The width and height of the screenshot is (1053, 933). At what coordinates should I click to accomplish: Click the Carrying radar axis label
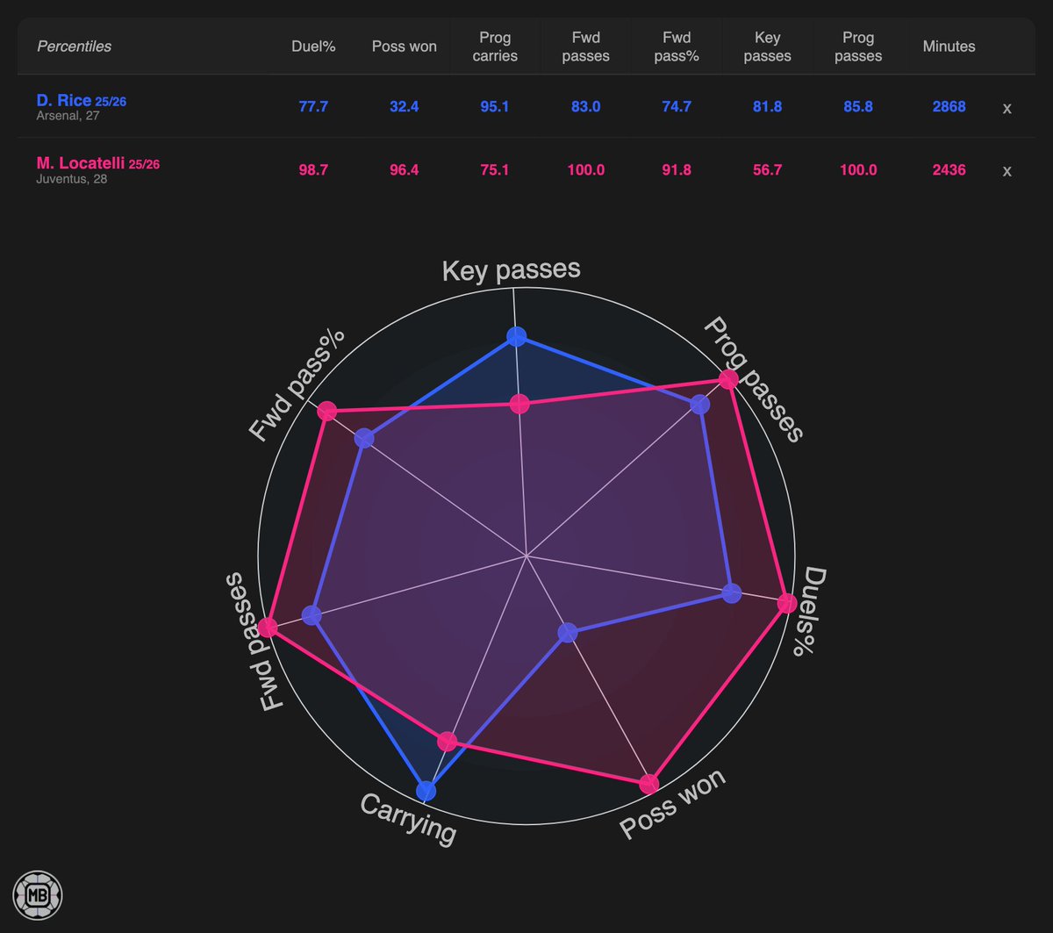pyautogui.click(x=408, y=820)
